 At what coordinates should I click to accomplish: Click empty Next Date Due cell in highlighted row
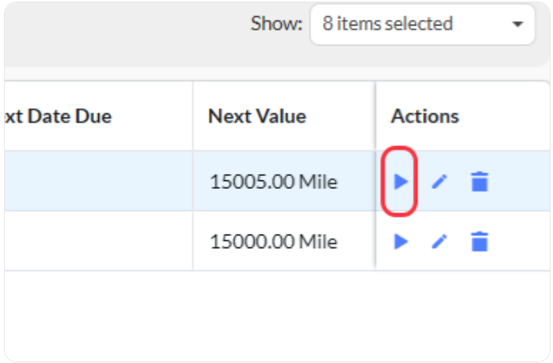[x=96, y=182]
